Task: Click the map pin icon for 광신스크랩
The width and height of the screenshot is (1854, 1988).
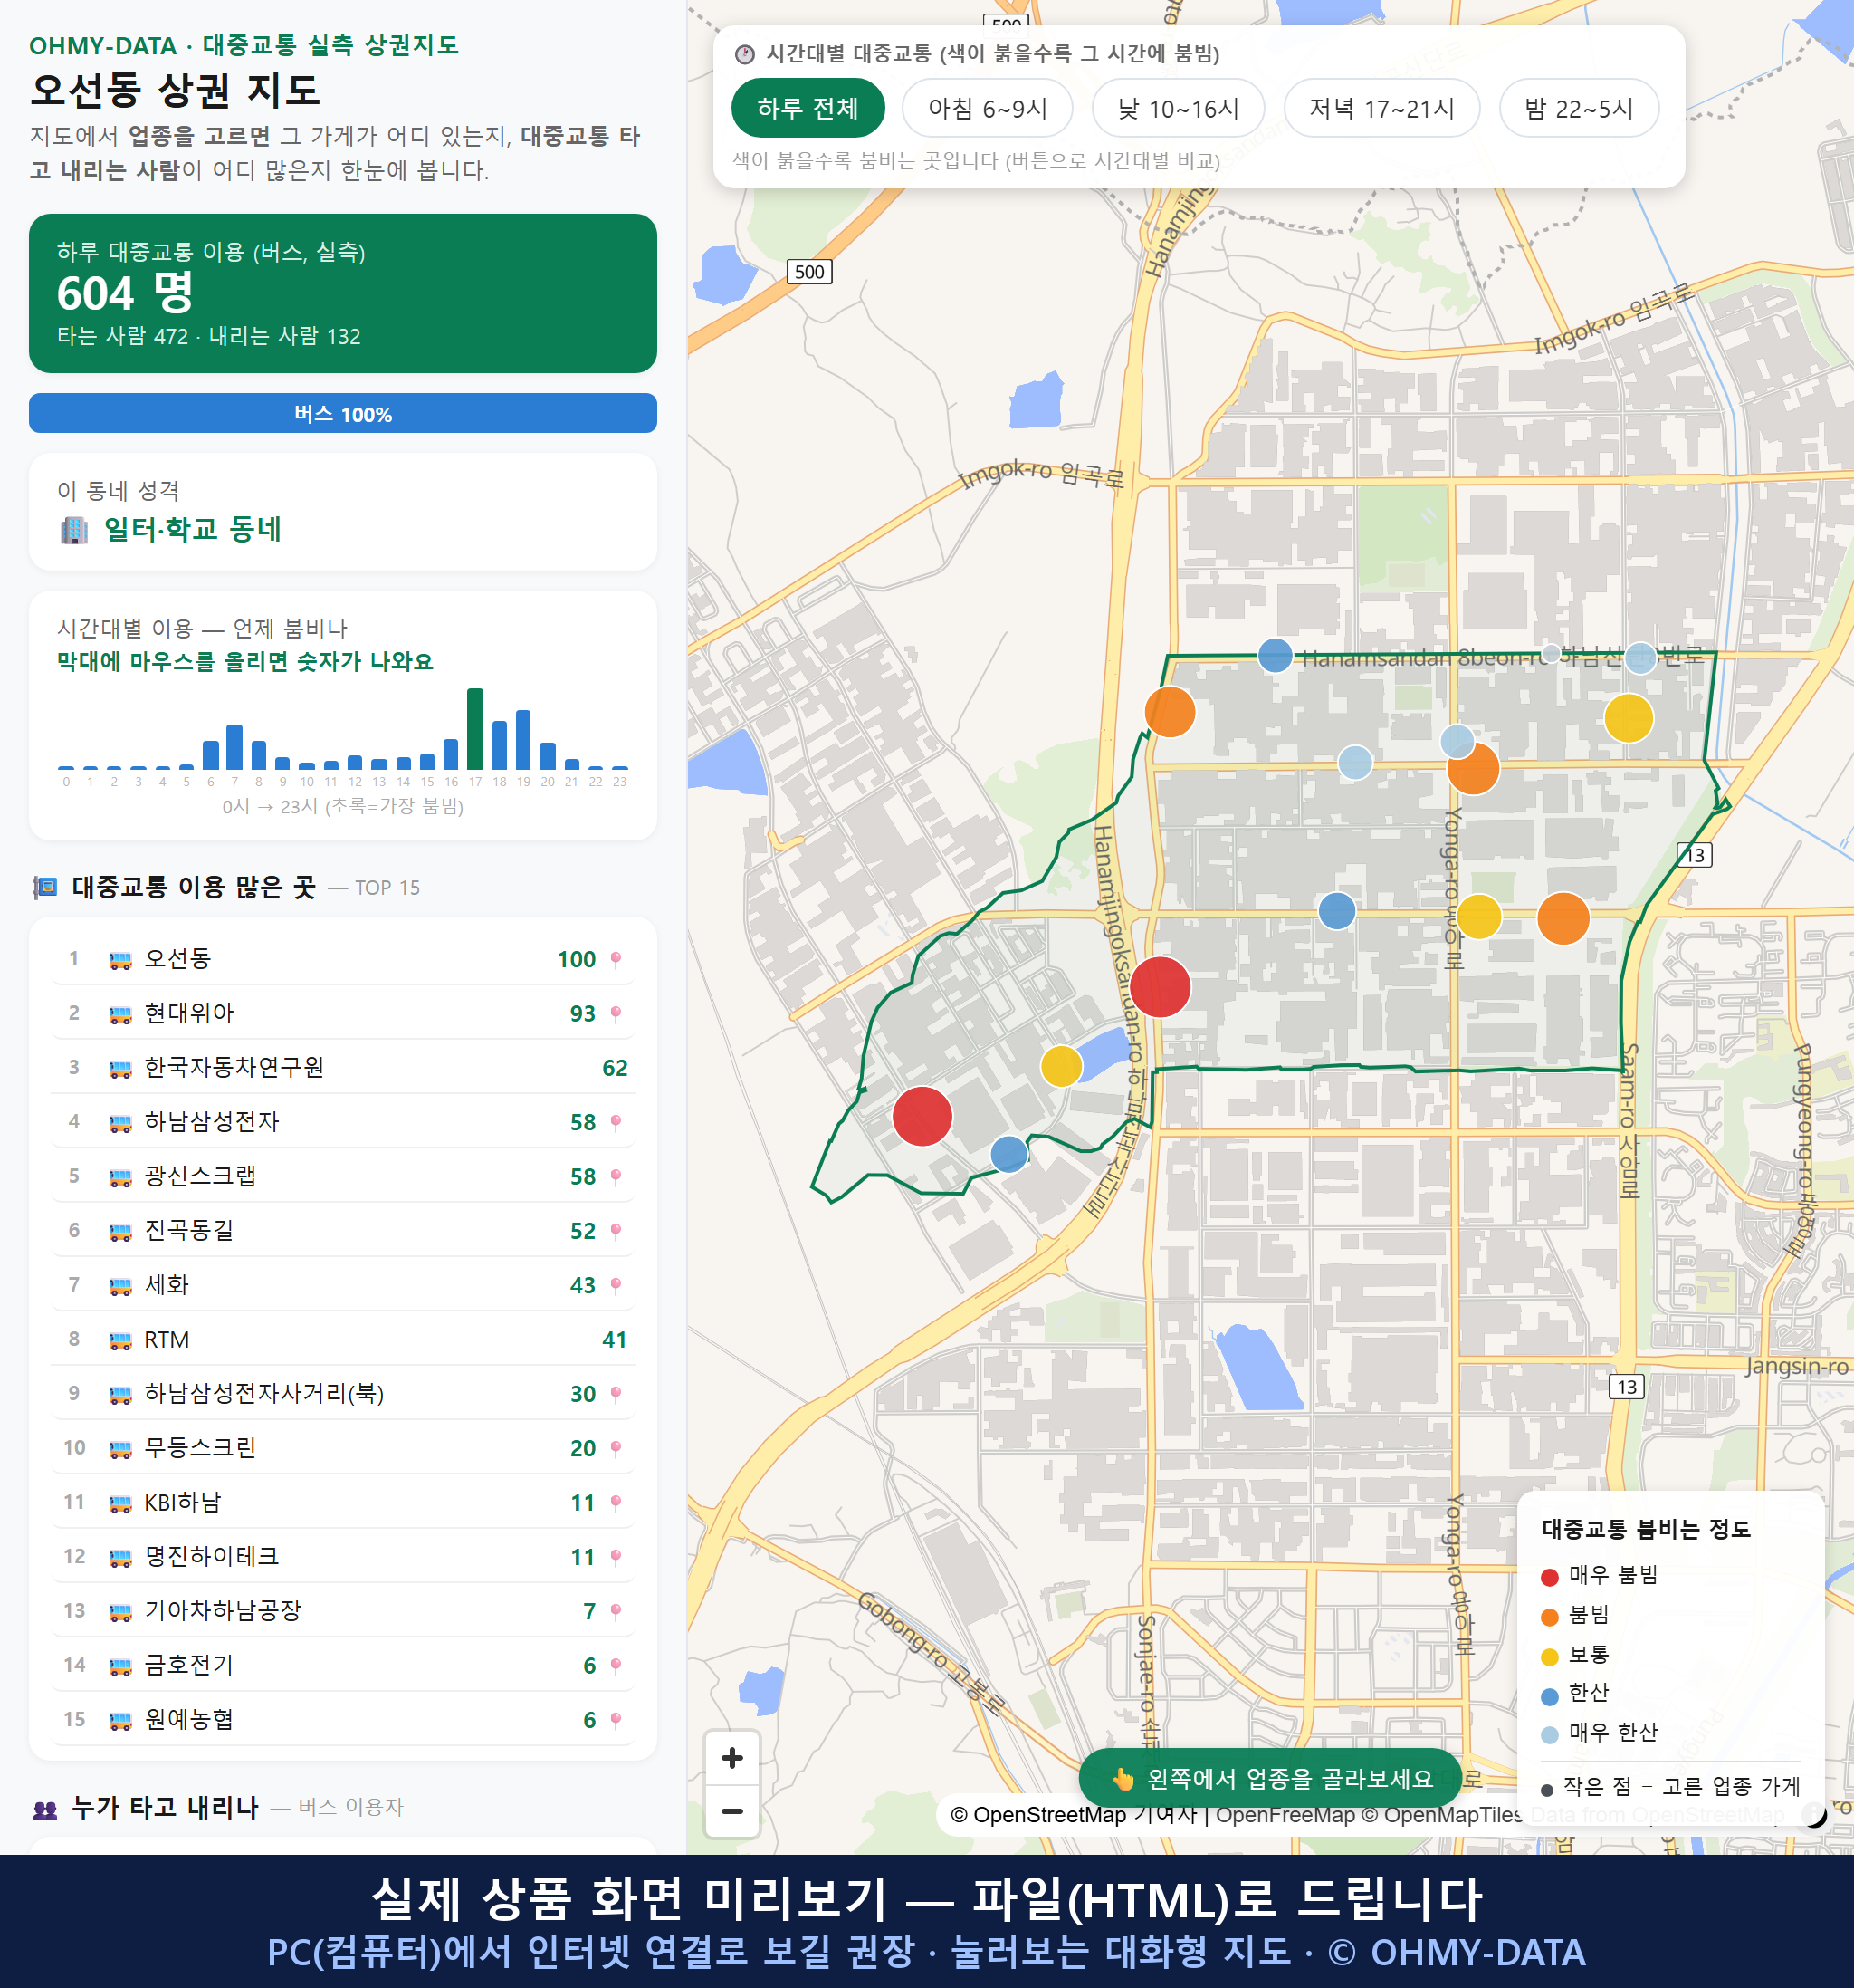Action: pos(616,1177)
